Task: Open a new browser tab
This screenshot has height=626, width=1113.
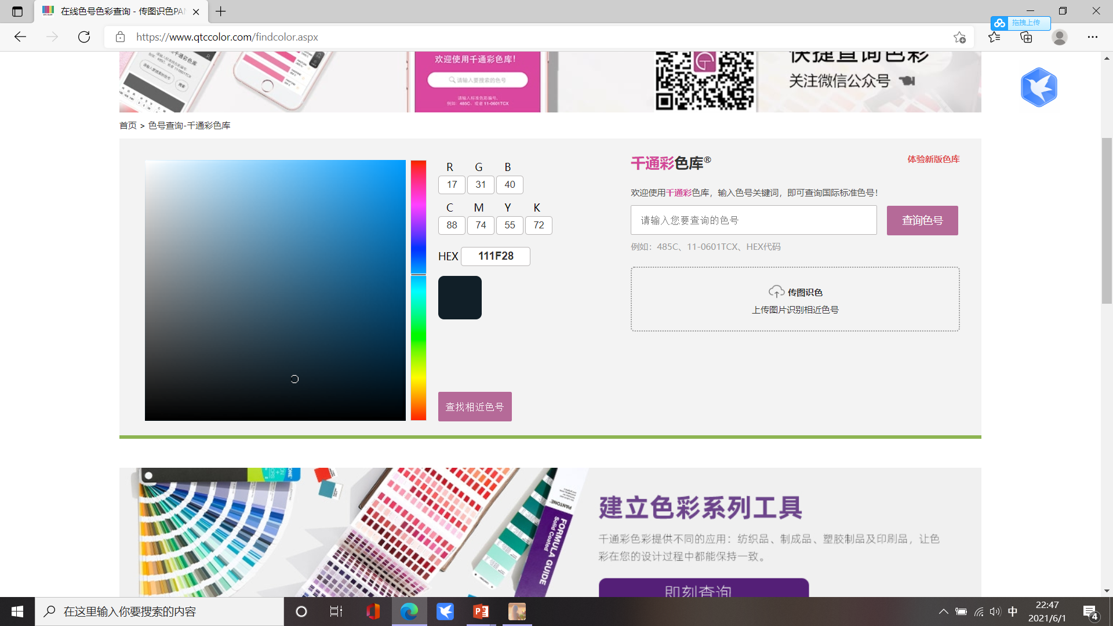Action: pos(221,11)
